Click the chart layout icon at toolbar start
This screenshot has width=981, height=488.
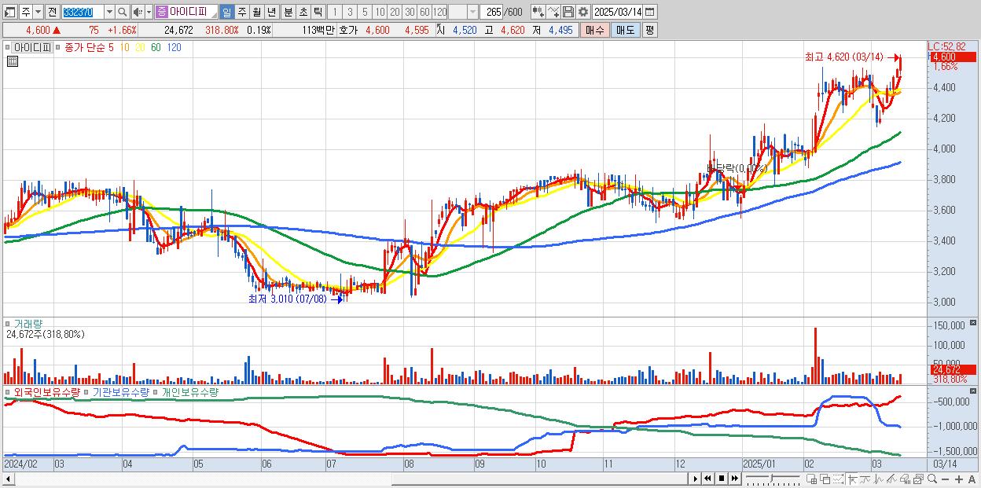9,12
